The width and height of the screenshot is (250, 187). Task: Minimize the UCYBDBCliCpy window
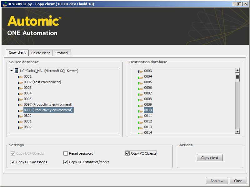tap(235, 4)
